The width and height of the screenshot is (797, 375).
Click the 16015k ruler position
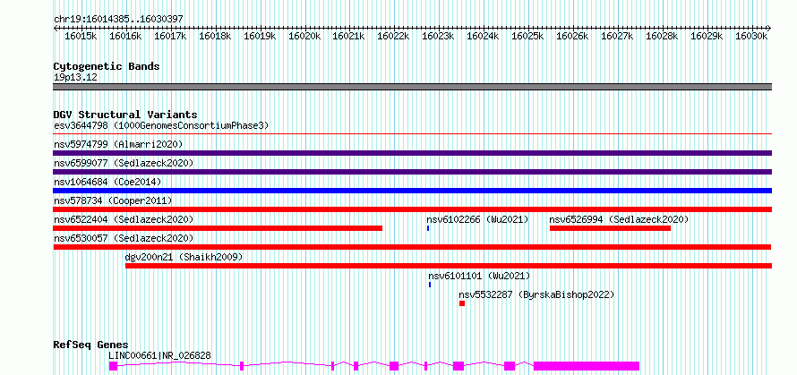point(81,36)
